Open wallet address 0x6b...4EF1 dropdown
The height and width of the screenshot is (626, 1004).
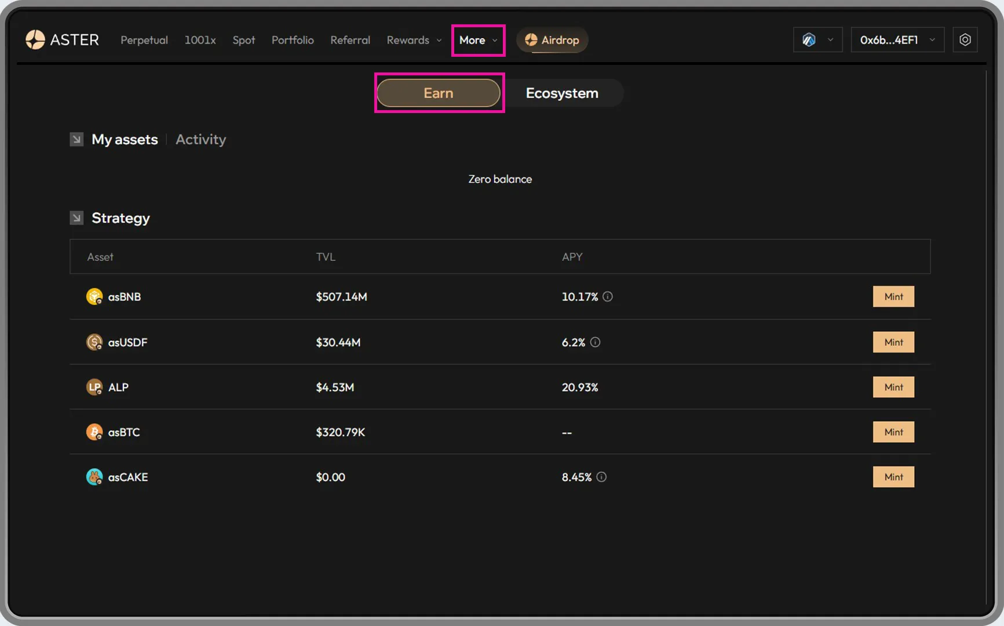(x=897, y=40)
